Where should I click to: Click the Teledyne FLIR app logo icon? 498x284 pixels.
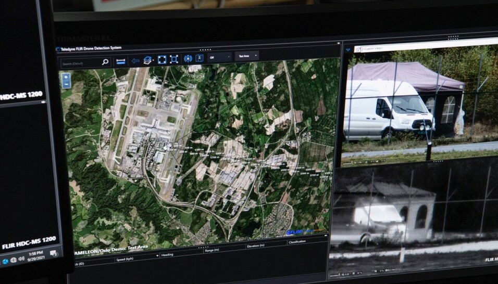pos(58,49)
